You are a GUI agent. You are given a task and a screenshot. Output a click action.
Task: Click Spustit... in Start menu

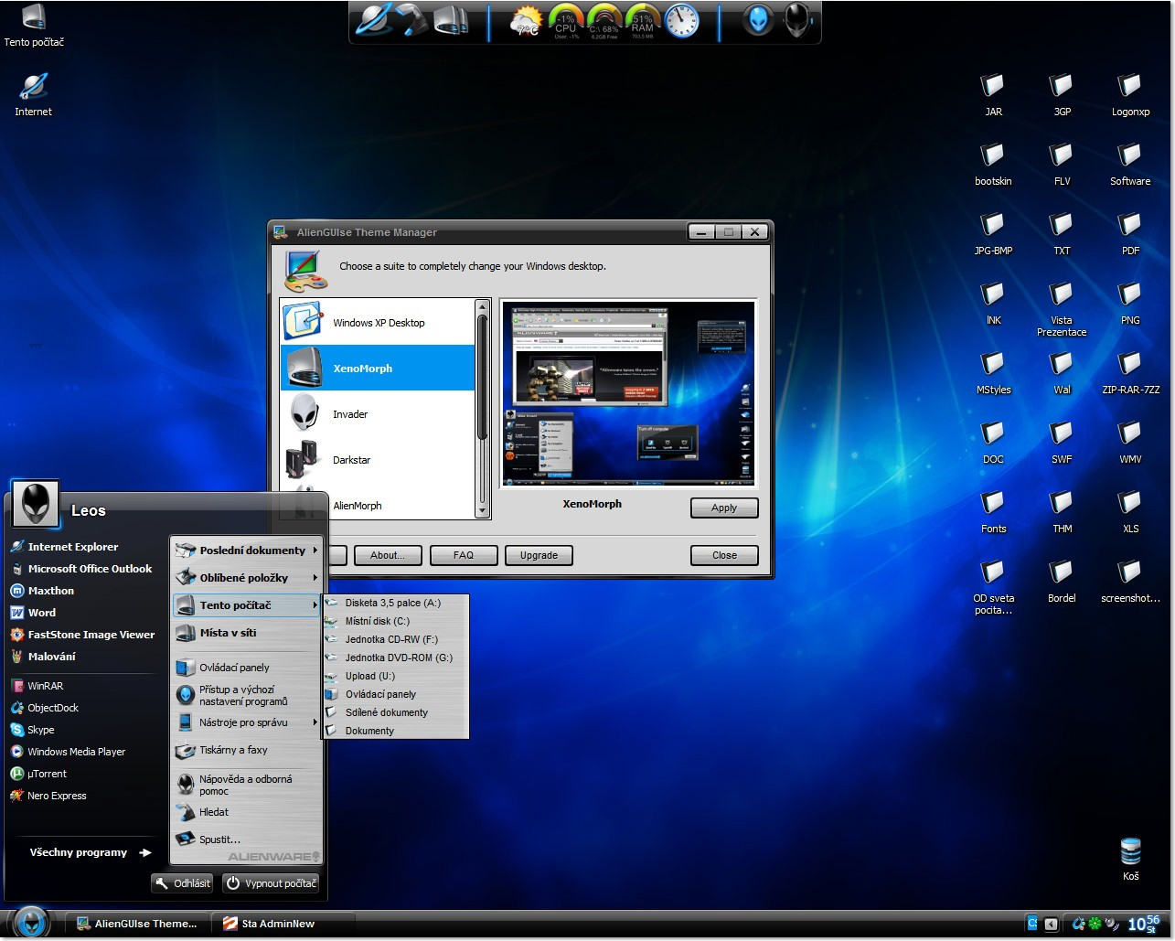(x=247, y=839)
